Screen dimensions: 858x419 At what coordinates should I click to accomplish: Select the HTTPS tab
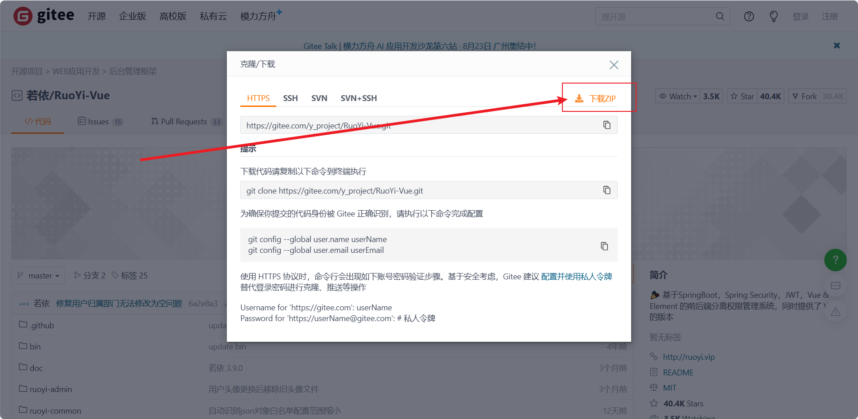pos(258,98)
